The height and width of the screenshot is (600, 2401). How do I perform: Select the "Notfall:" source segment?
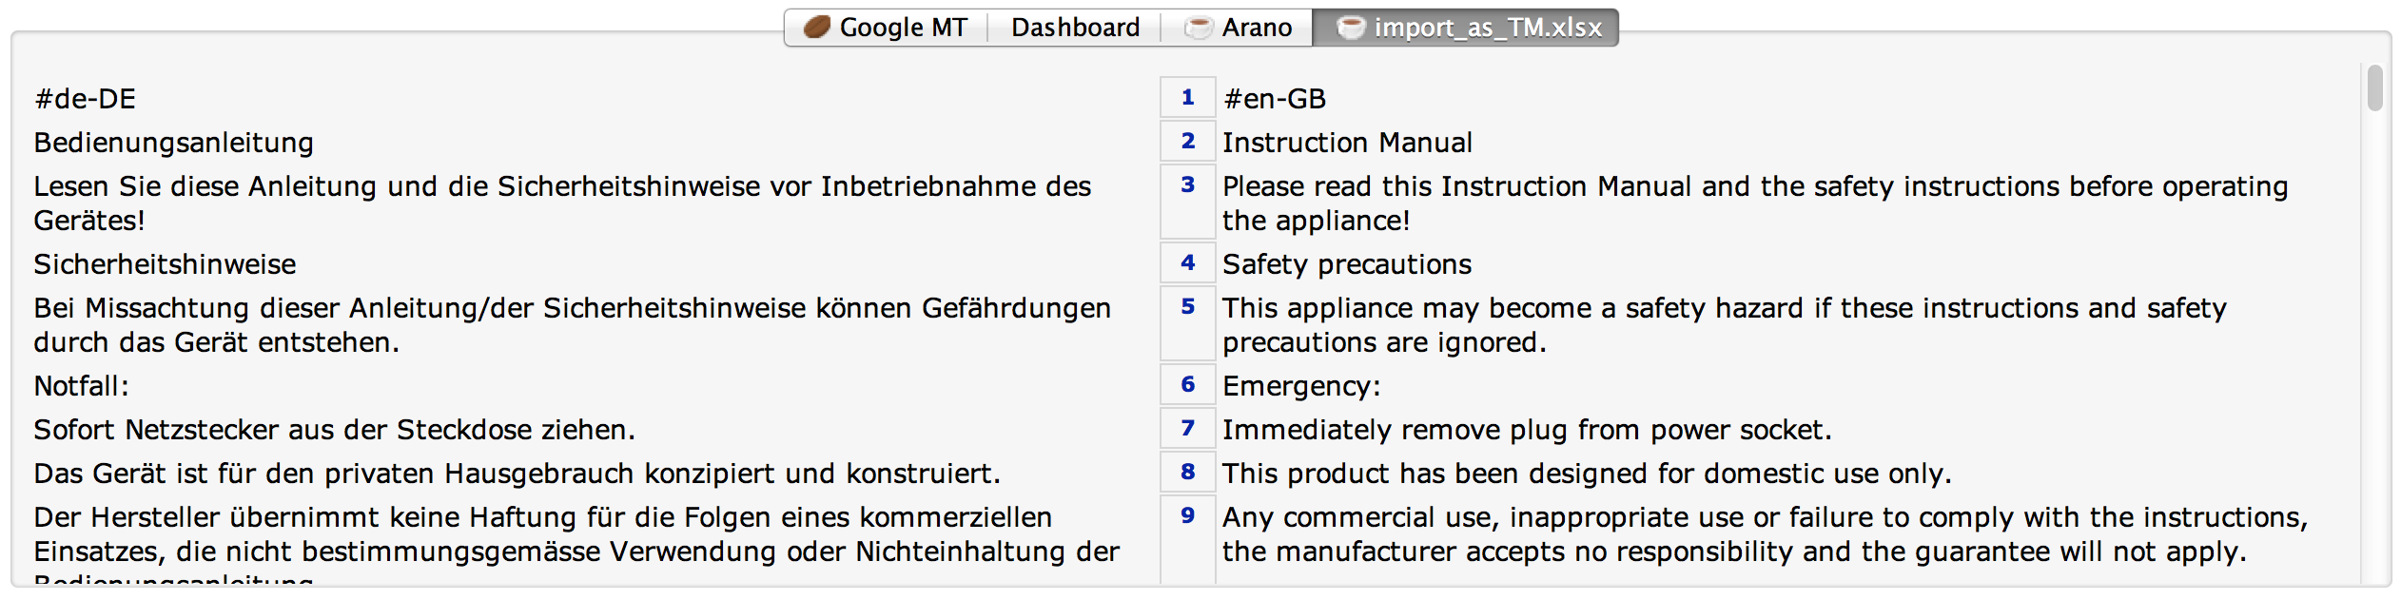[82, 386]
